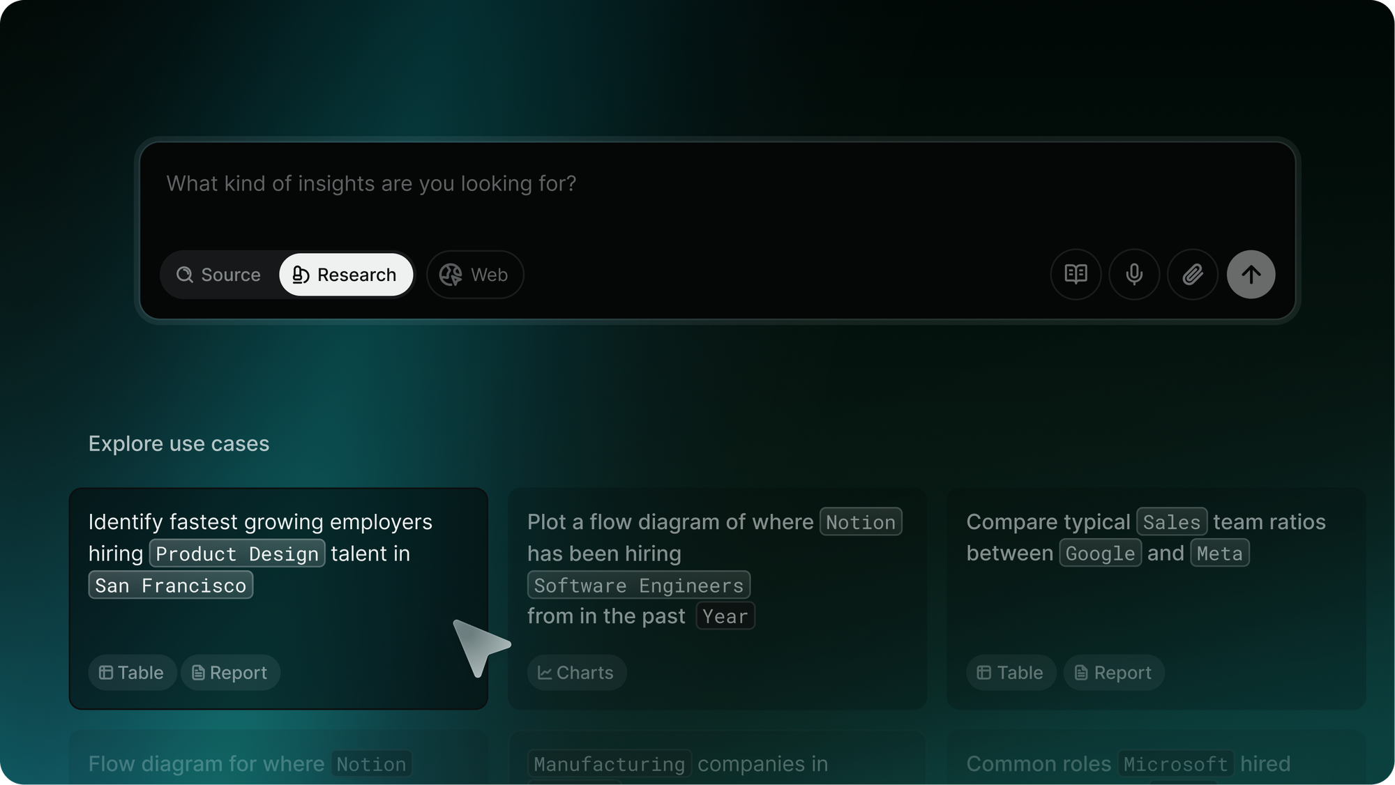Image resolution: width=1395 pixels, height=785 pixels.
Task: Click Report tag on Sales ratios card
Action: coord(1113,673)
